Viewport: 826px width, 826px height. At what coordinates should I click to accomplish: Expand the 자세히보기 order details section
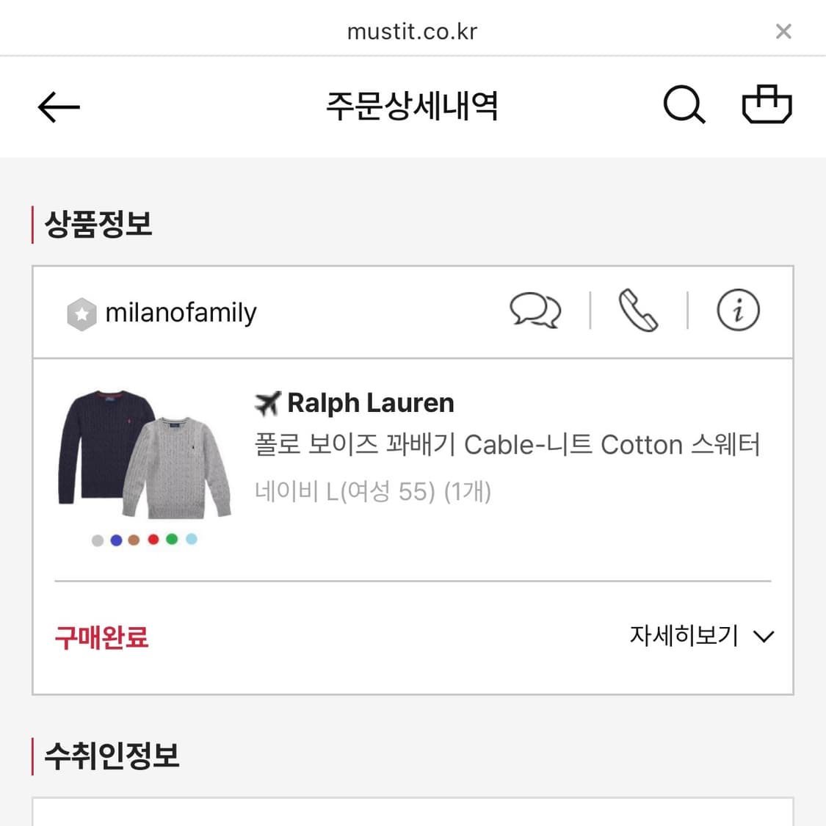pos(684,636)
